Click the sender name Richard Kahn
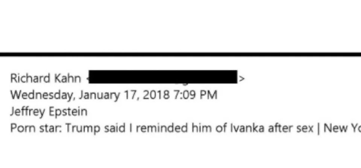361x168 pixels. pos(45,79)
